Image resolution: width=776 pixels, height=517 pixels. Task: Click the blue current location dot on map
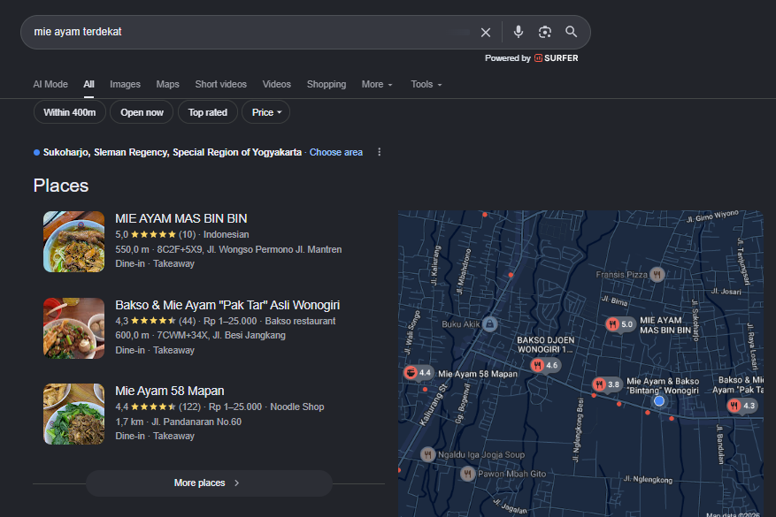[658, 401]
